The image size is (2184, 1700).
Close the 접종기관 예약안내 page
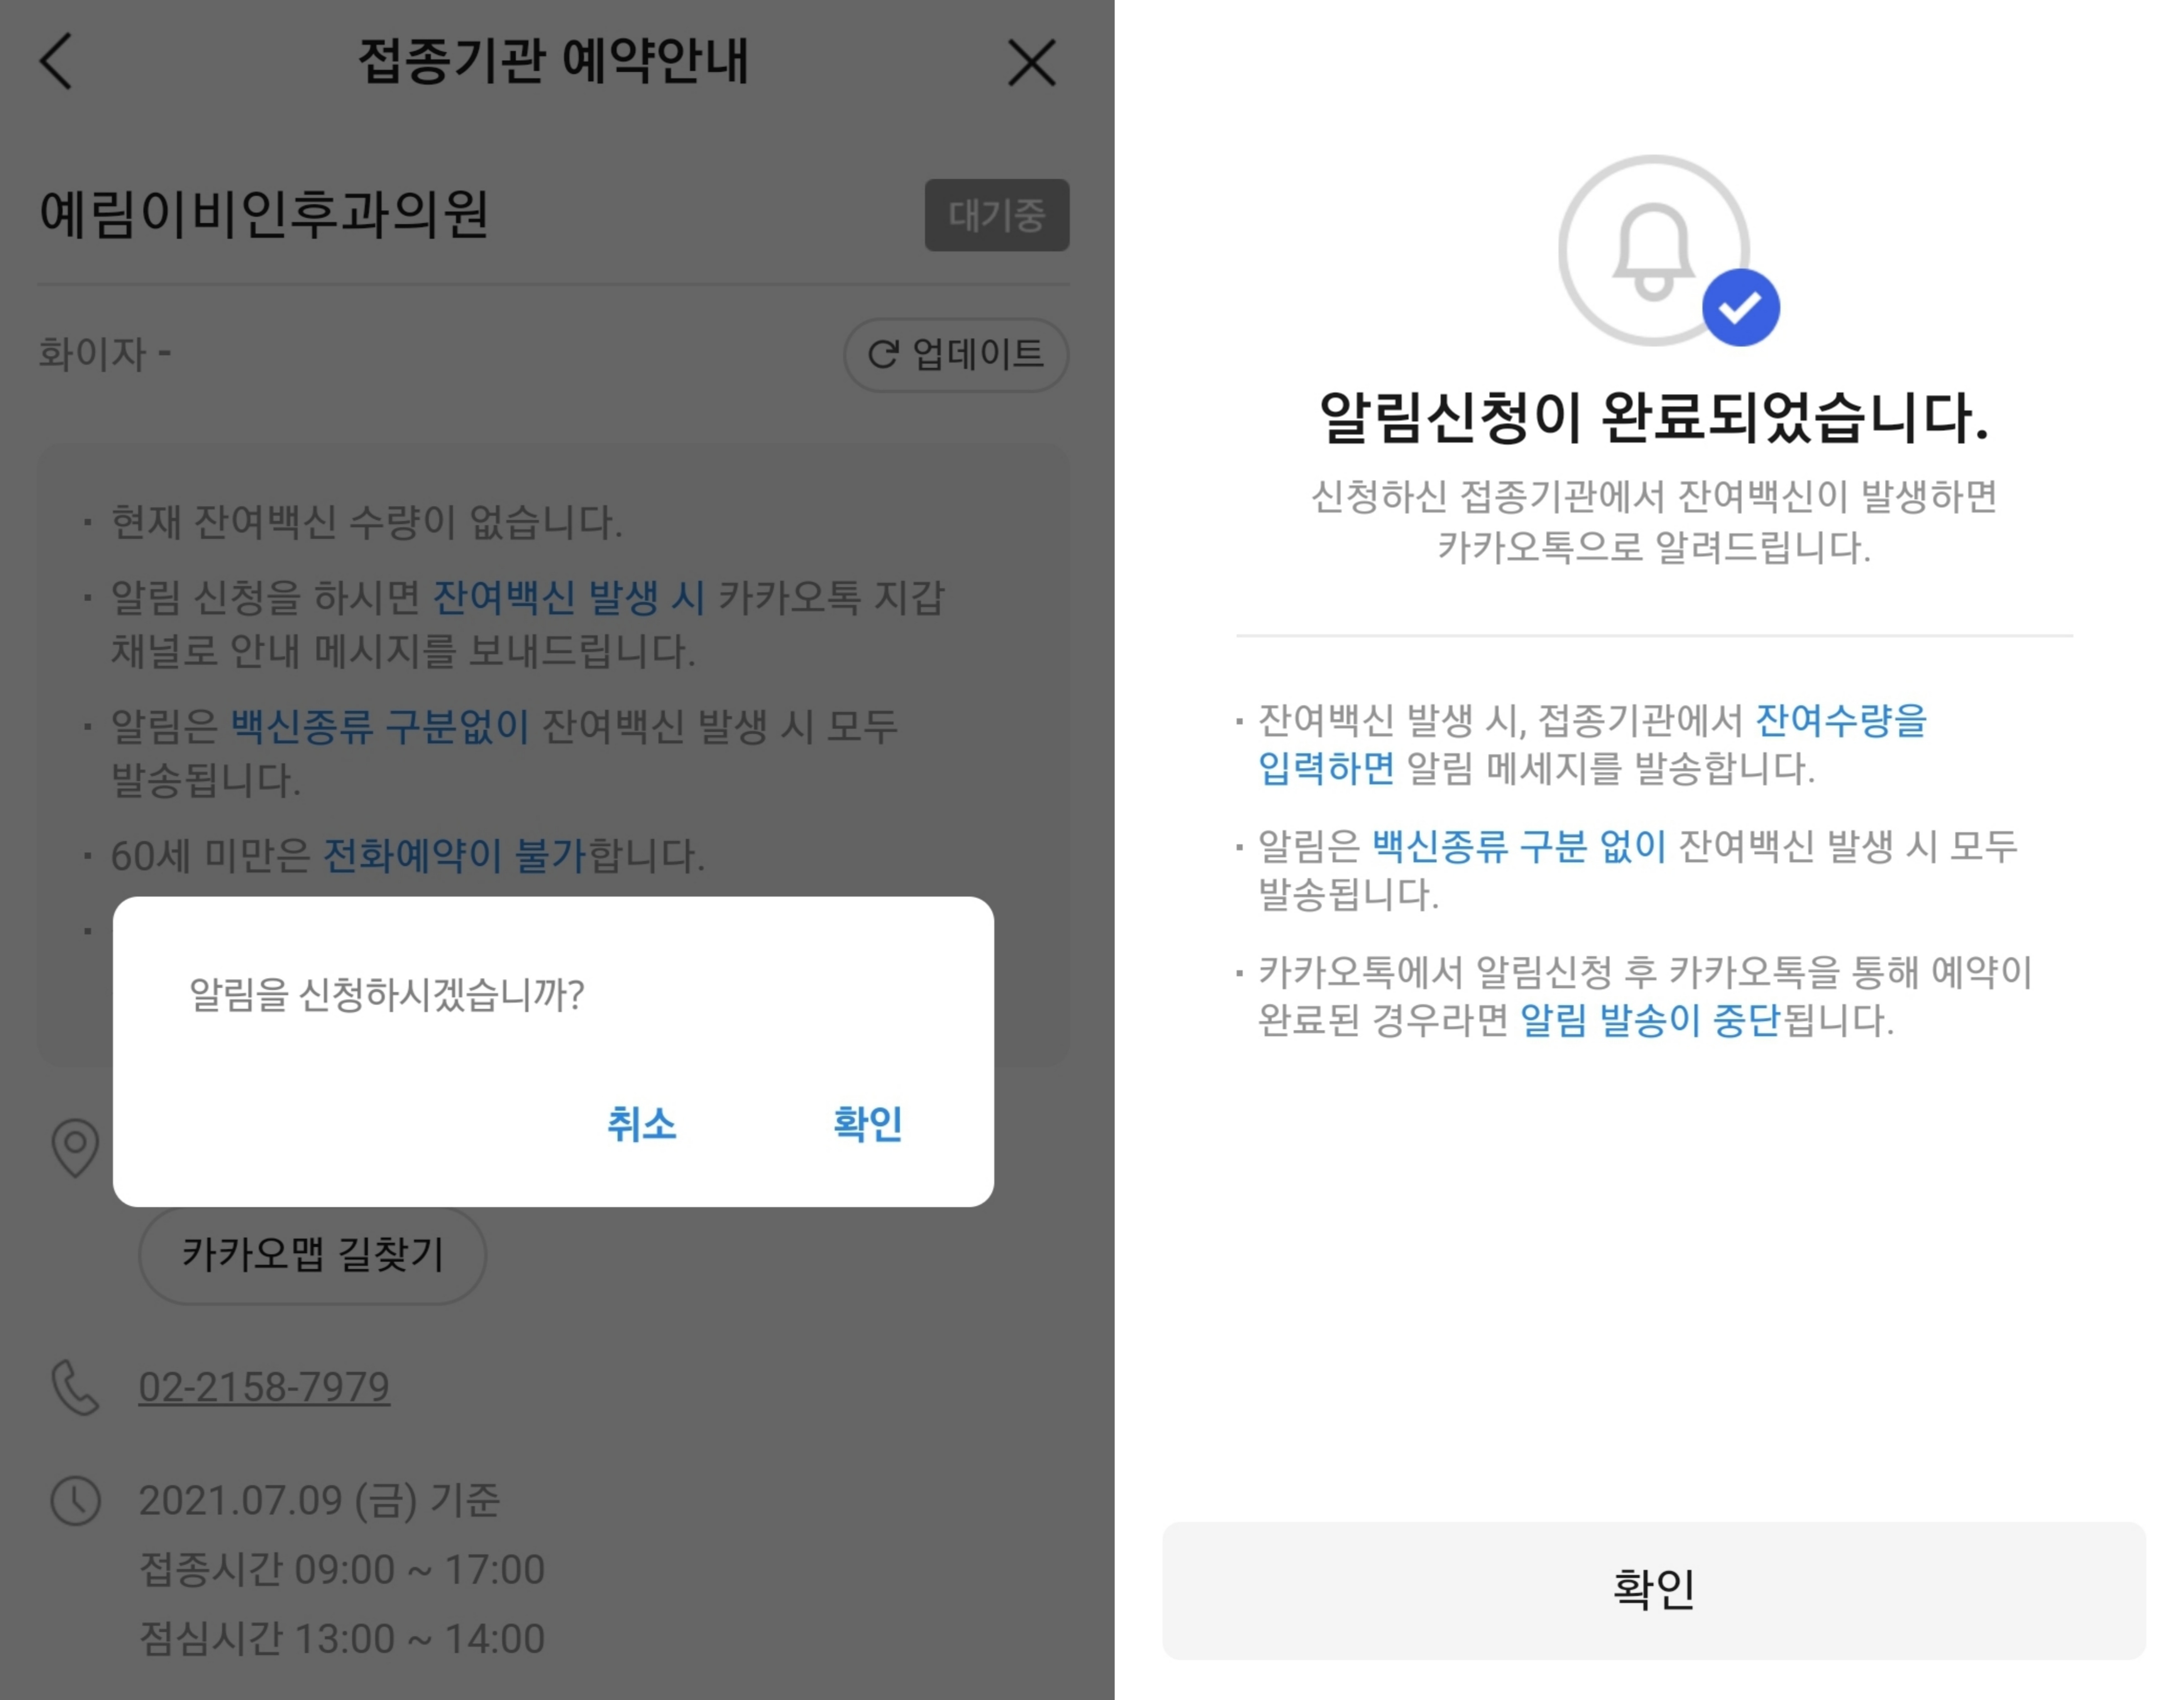[x=1031, y=63]
